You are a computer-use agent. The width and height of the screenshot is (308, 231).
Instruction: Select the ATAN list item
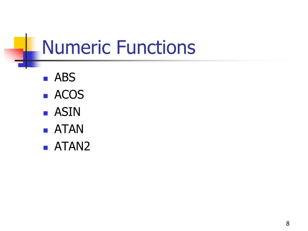[x=69, y=129]
